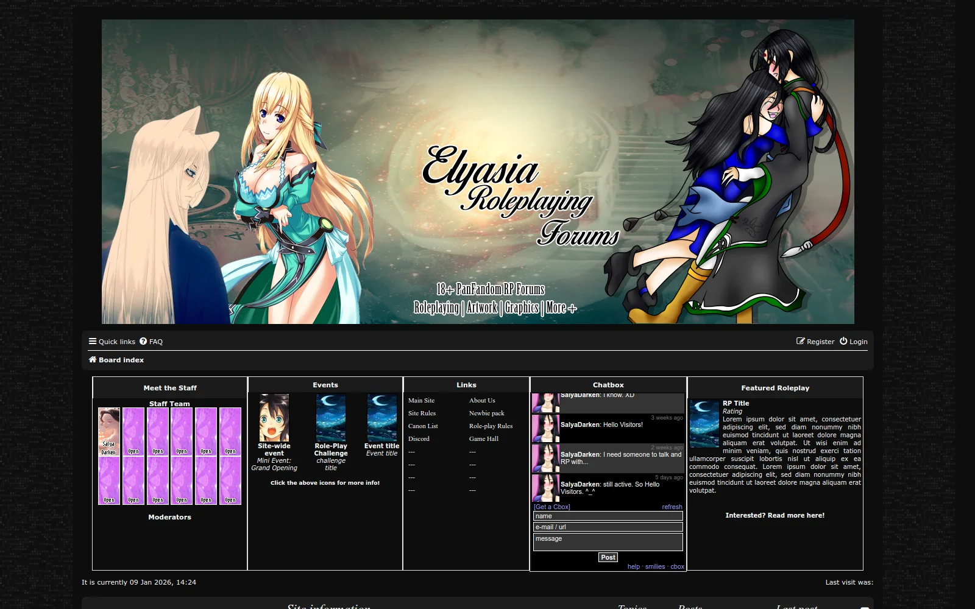The image size is (975, 609).
Task: Navigate to Board index
Action: tap(116, 360)
